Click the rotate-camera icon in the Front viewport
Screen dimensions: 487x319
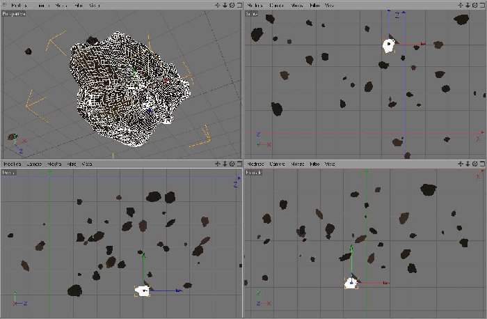(475, 164)
